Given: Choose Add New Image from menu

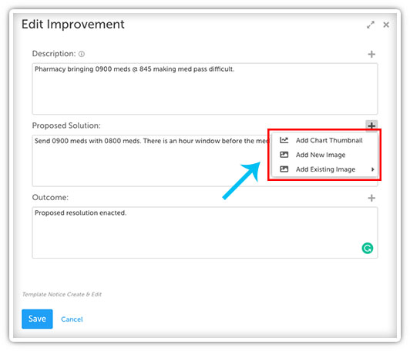Looking at the screenshot, I should 324,155.
